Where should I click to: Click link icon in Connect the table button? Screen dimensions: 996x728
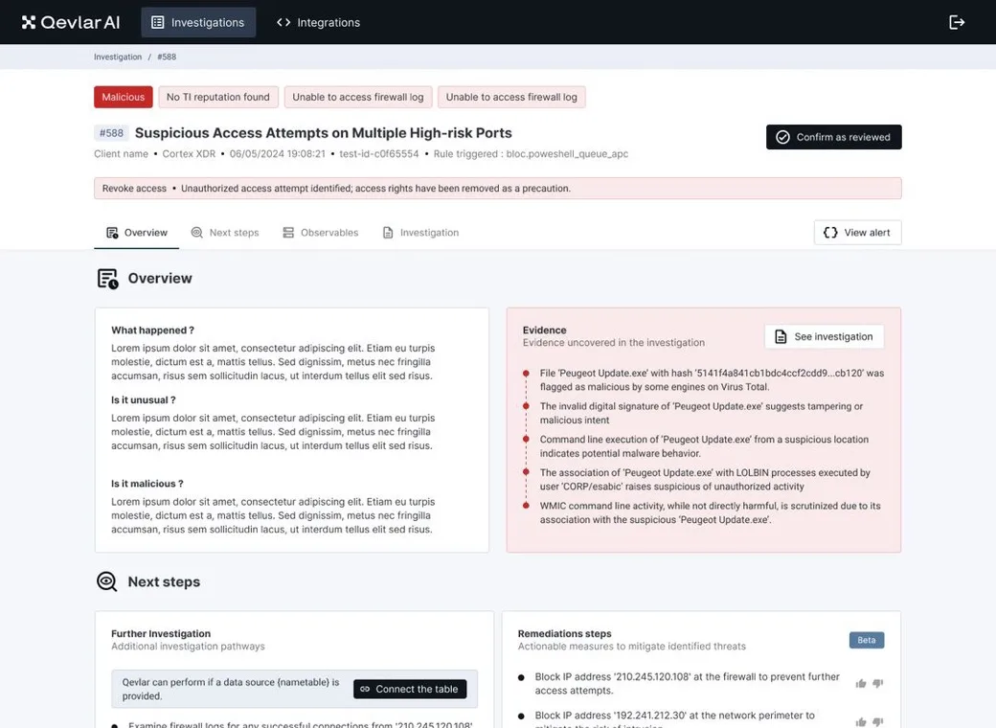click(365, 690)
